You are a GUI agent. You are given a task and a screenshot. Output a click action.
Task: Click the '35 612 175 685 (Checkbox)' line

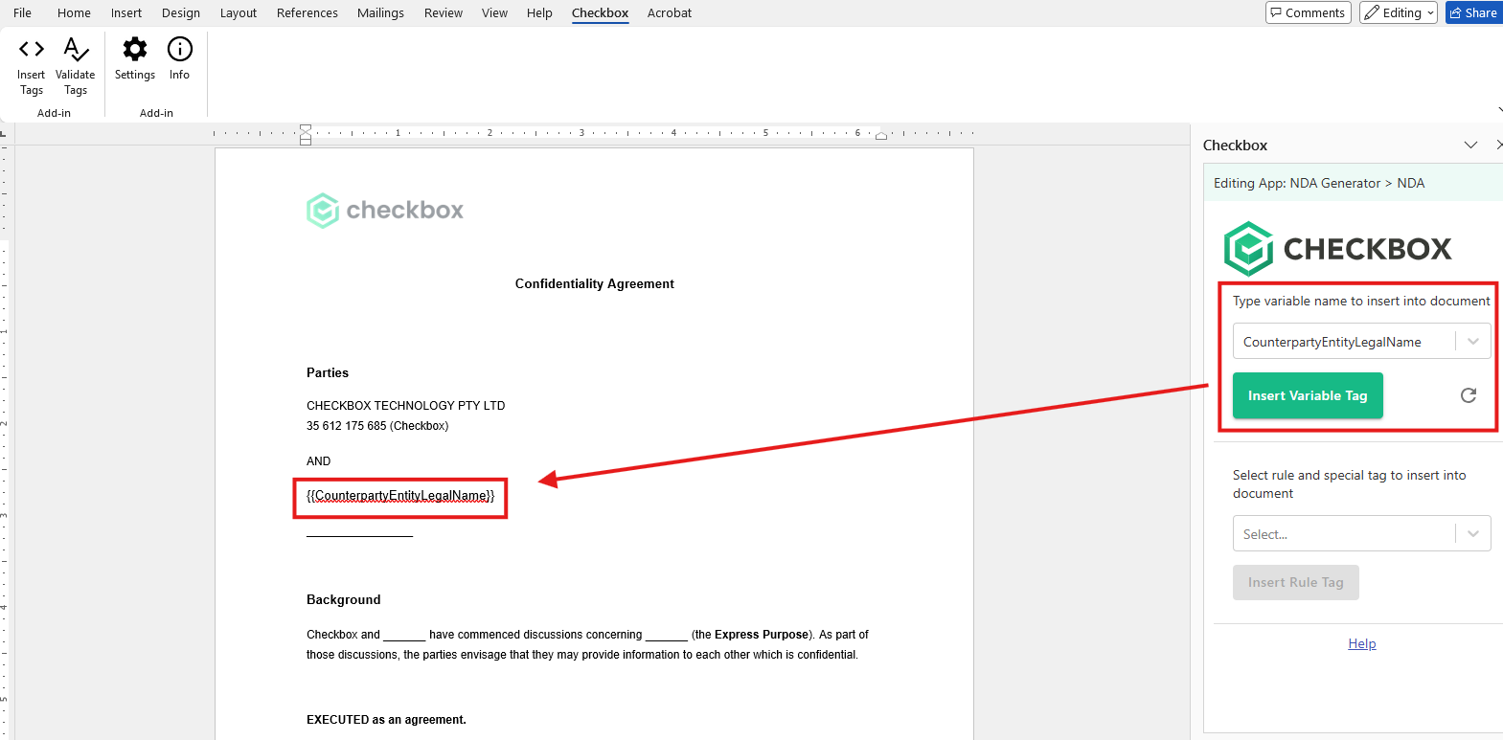377,426
